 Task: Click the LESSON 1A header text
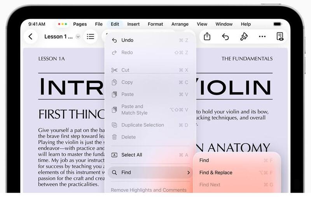(52, 59)
